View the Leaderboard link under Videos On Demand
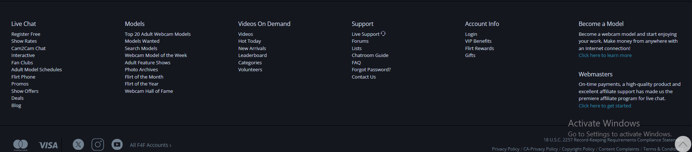This screenshot has height=152, width=692. (253, 56)
